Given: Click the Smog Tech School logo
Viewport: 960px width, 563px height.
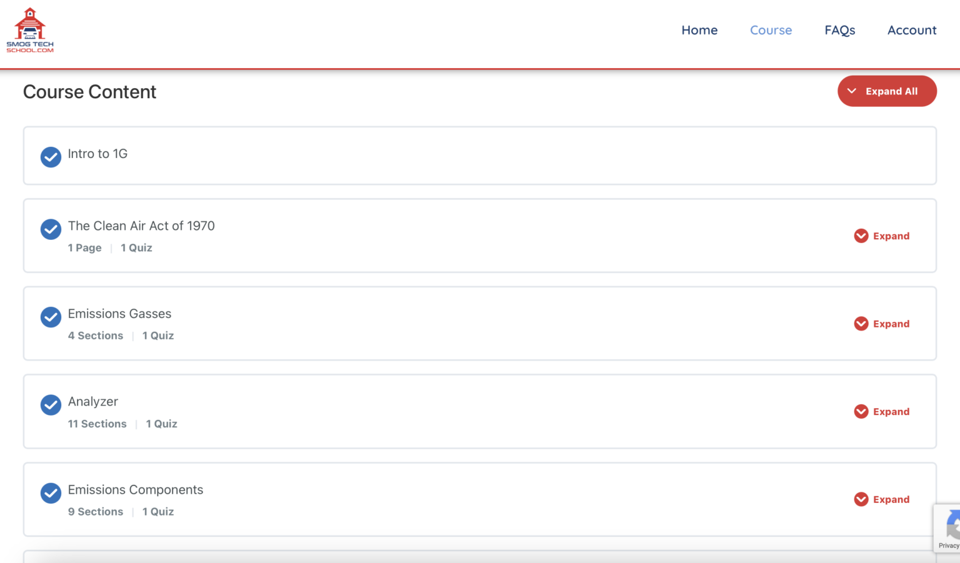Looking at the screenshot, I should point(30,30).
